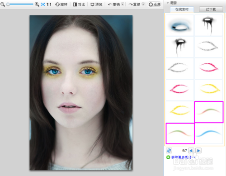This screenshot has height=176, width=226.
Task: Switch to the 在线素材 tab
Action: tap(182, 10)
